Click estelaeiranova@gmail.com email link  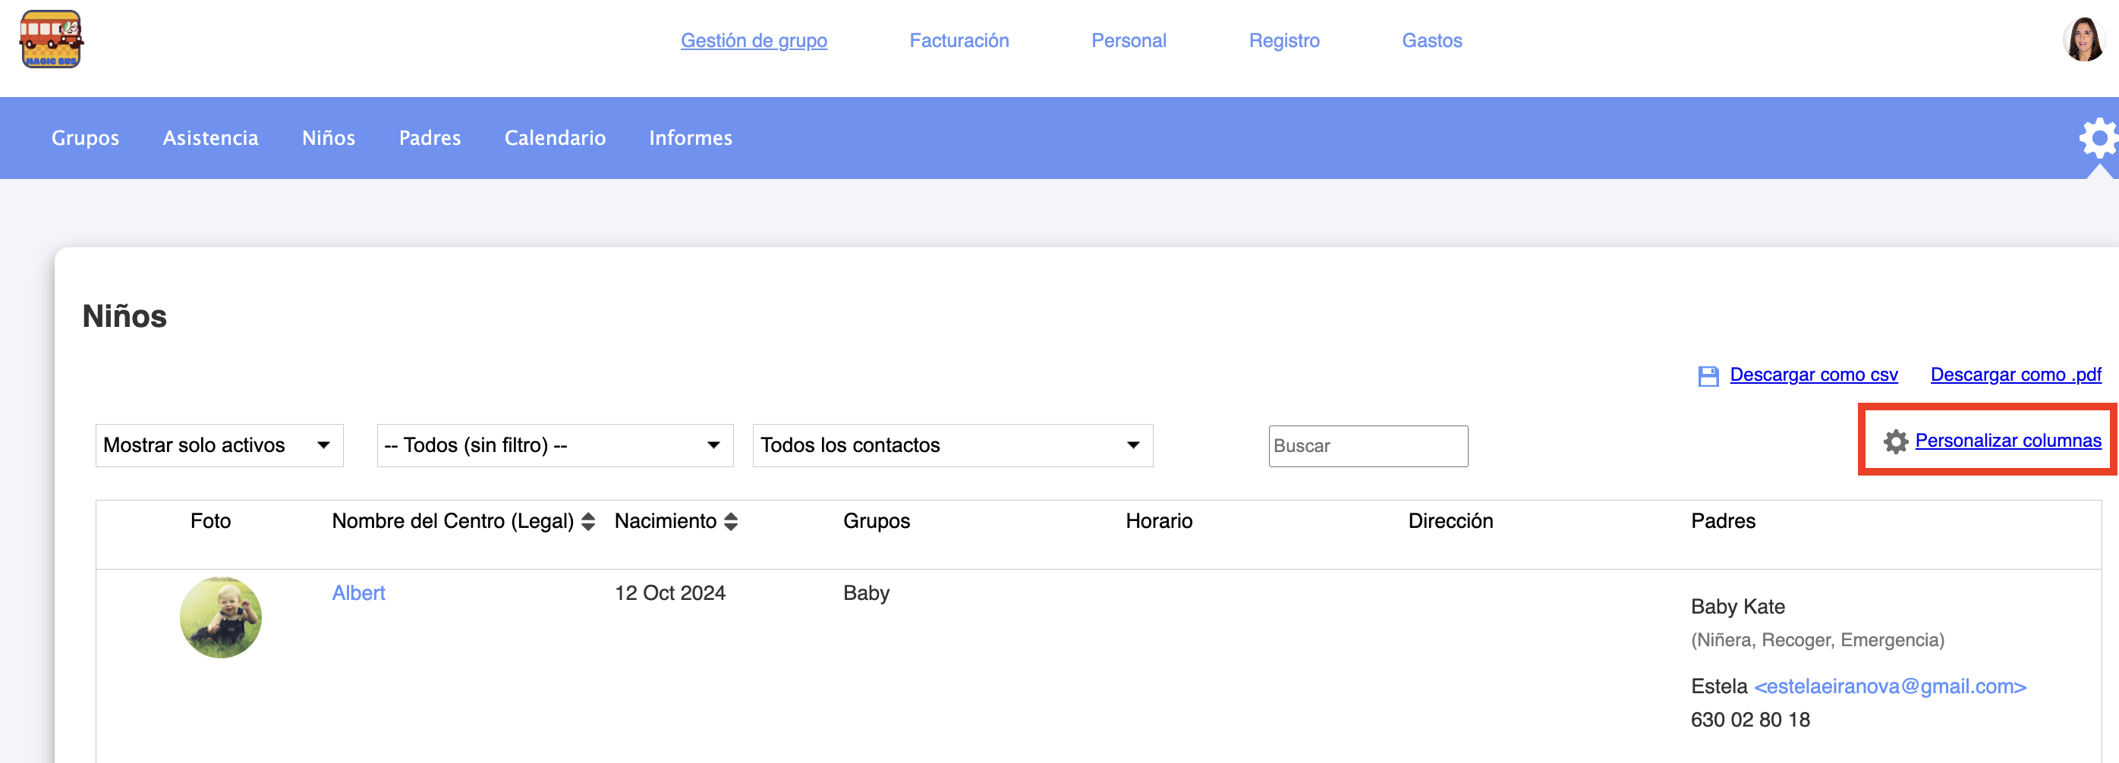click(1890, 686)
